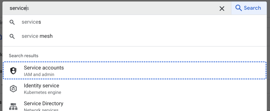Viewport: 270px width, 111px height.
Task: Click the "Network services" subtitle under Service Directory
Action: [x=41, y=110]
